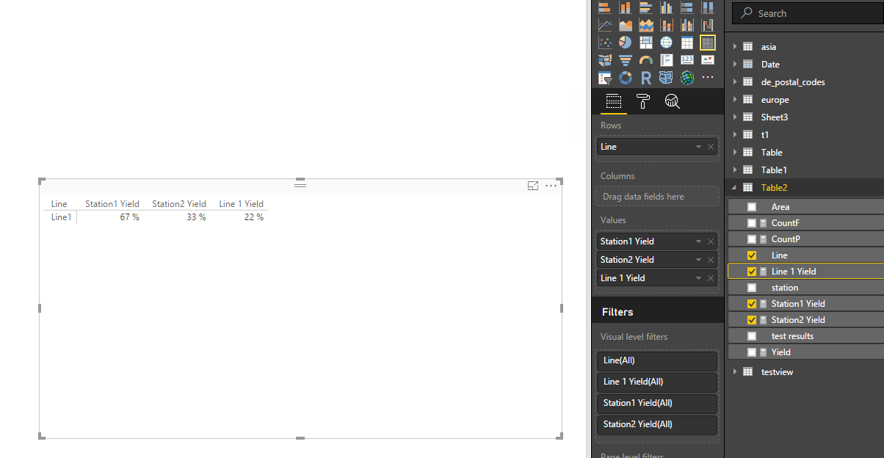
Task: Collapse the Table2 table
Action: (x=735, y=188)
